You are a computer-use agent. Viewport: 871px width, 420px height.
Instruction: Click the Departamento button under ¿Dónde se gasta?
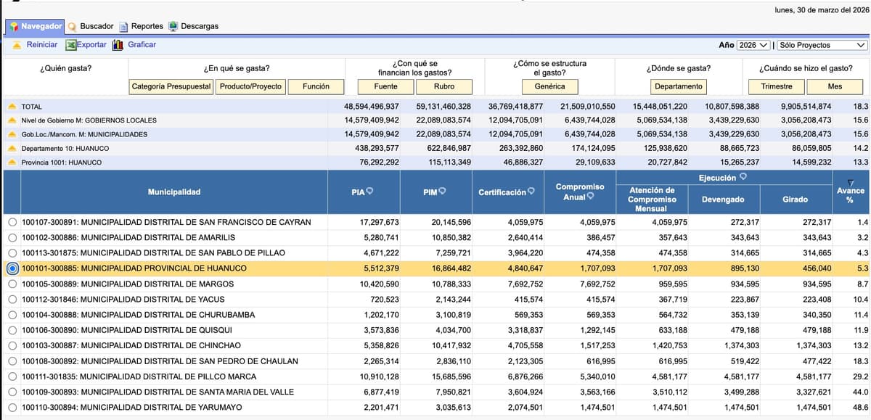pos(679,86)
